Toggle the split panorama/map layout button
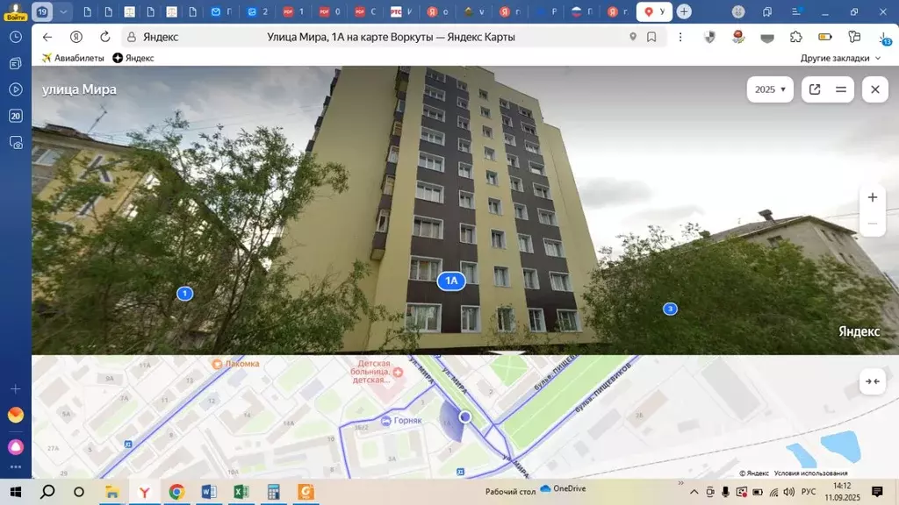Screen dimensions: 899x505 pos(840,89)
